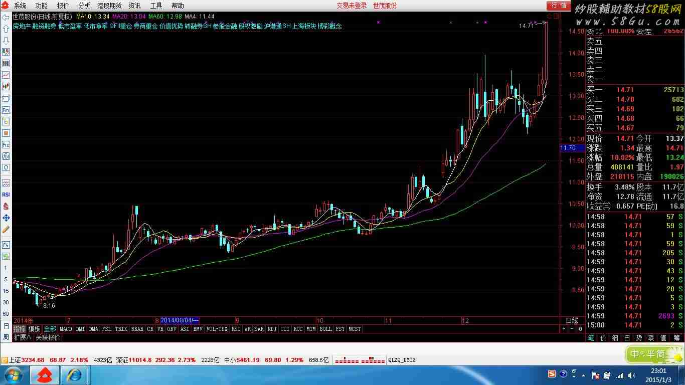The image size is (685, 385).
Task: Click the 融资融券 concept tag
Action: tap(44, 26)
